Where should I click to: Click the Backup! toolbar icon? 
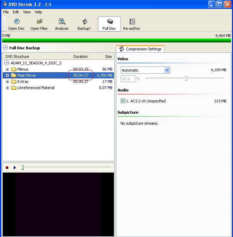84,24
